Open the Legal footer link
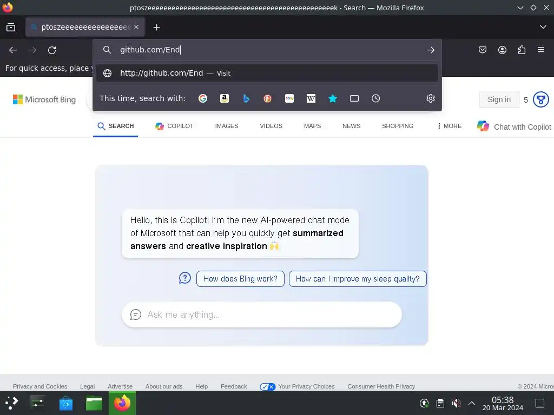 [87, 386]
